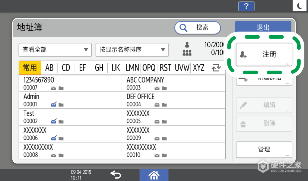The width and height of the screenshot is (308, 181).
Task: Tap 退出 to exit address book
Action: [x=263, y=27]
